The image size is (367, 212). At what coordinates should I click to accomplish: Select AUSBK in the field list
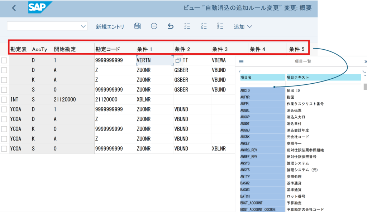point(262,137)
